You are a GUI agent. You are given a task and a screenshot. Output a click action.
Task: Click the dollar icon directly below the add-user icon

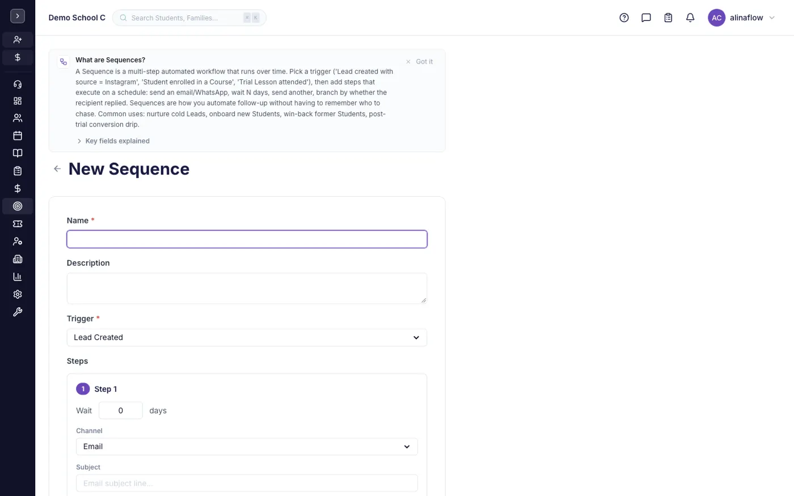tap(18, 57)
